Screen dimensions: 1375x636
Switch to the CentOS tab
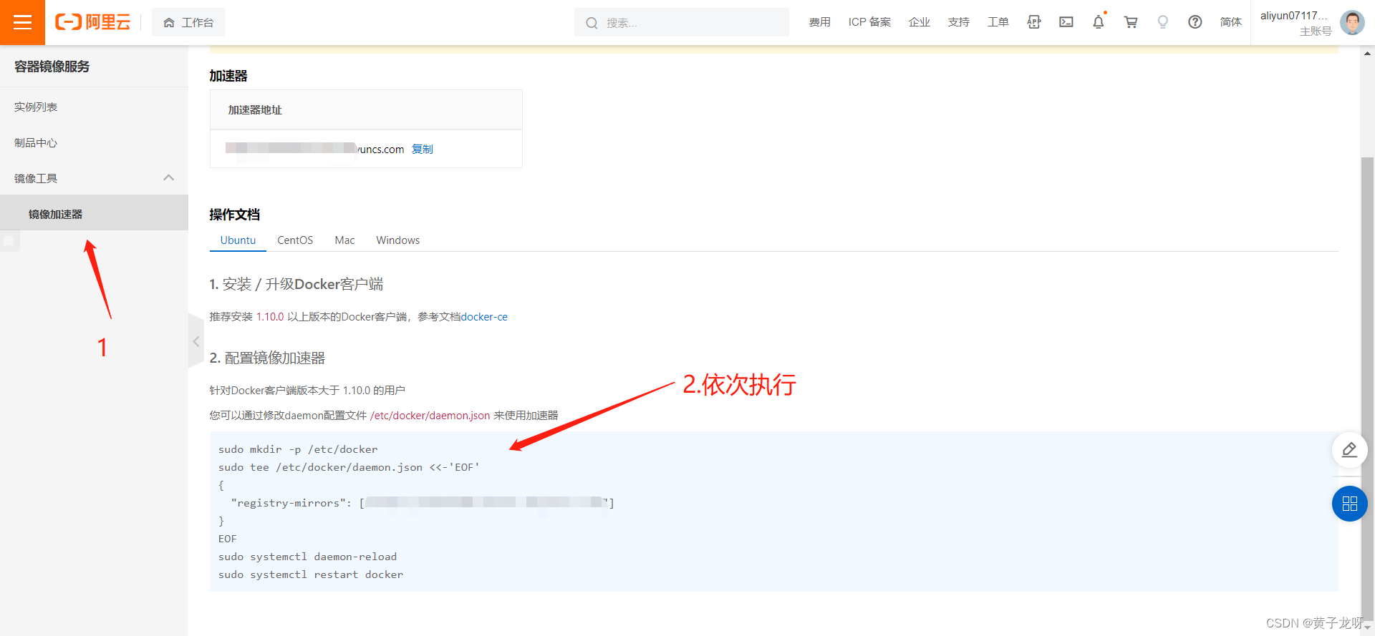click(295, 240)
